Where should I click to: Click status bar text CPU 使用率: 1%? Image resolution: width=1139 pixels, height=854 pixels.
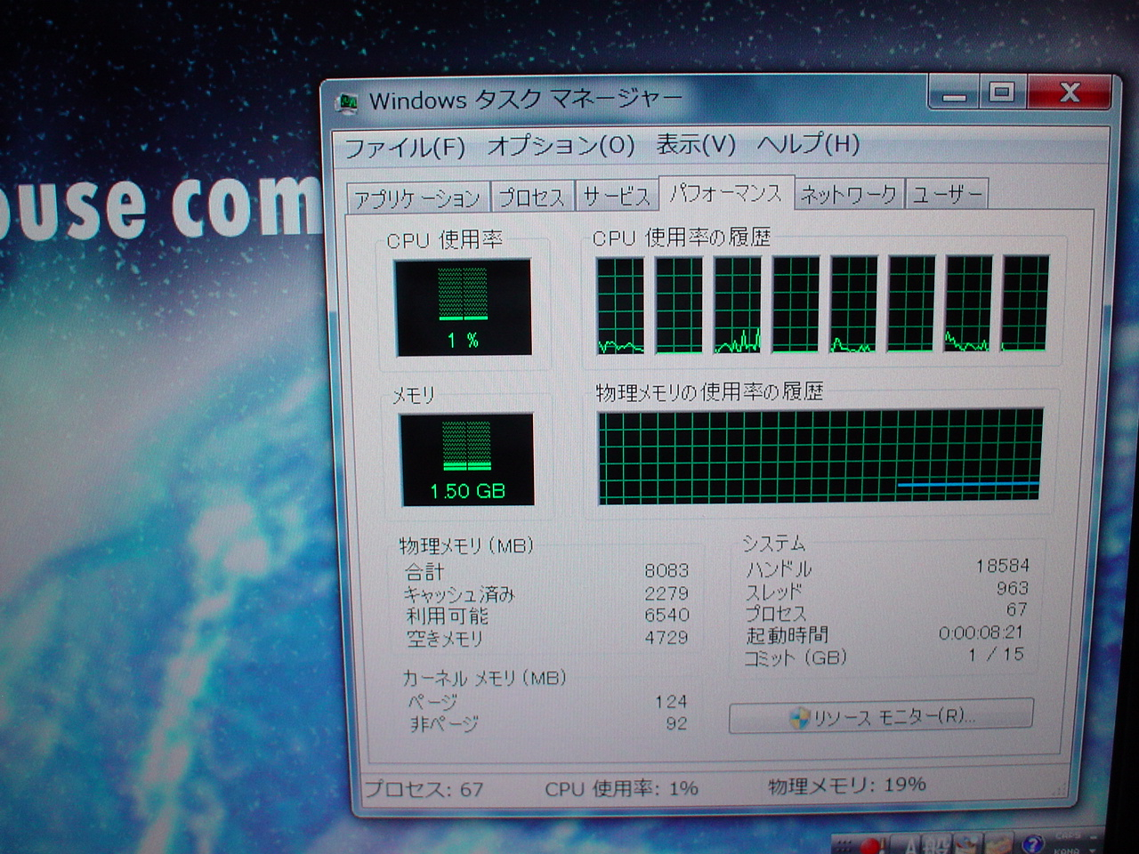click(621, 788)
